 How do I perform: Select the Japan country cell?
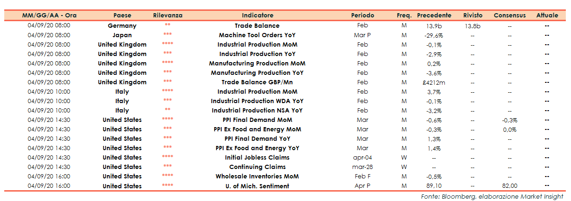coord(122,35)
